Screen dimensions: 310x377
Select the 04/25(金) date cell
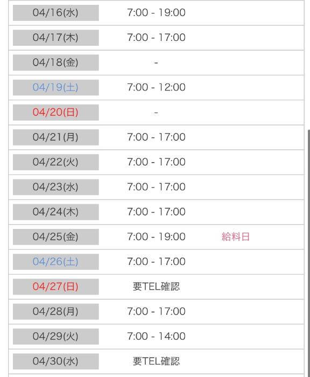[x=56, y=237]
